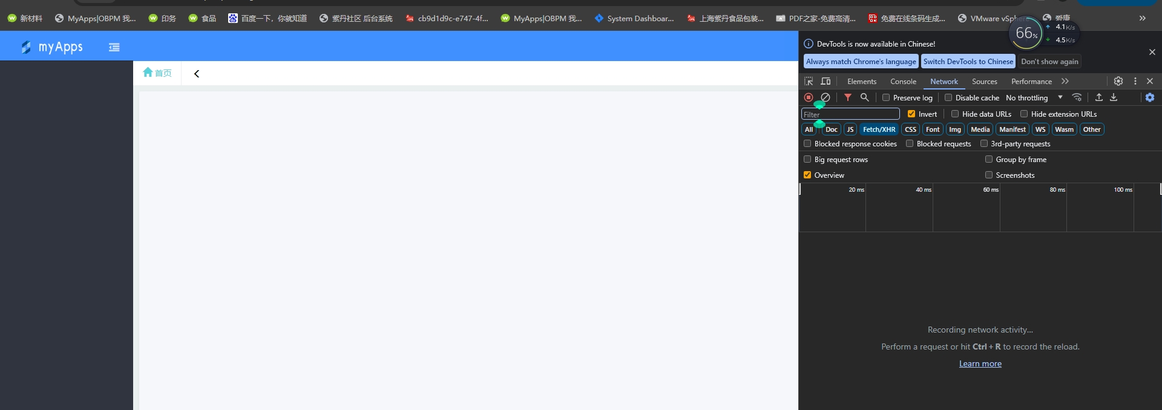This screenshot has height=410, width=1162.
Task: Export HAR download icon
Action: pos(1114,97)
